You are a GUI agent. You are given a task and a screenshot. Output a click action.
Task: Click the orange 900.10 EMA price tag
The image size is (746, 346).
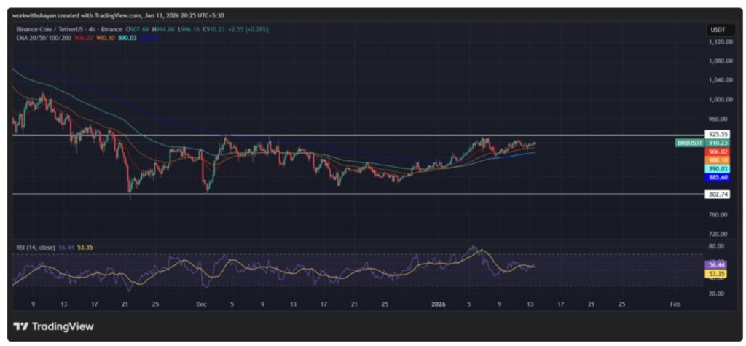pyautogui.click(x=718, y=160)
